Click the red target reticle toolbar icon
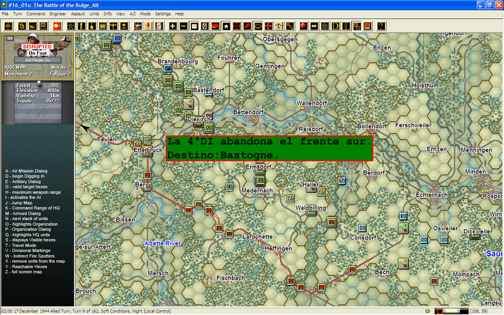 [x=237, y=26]
